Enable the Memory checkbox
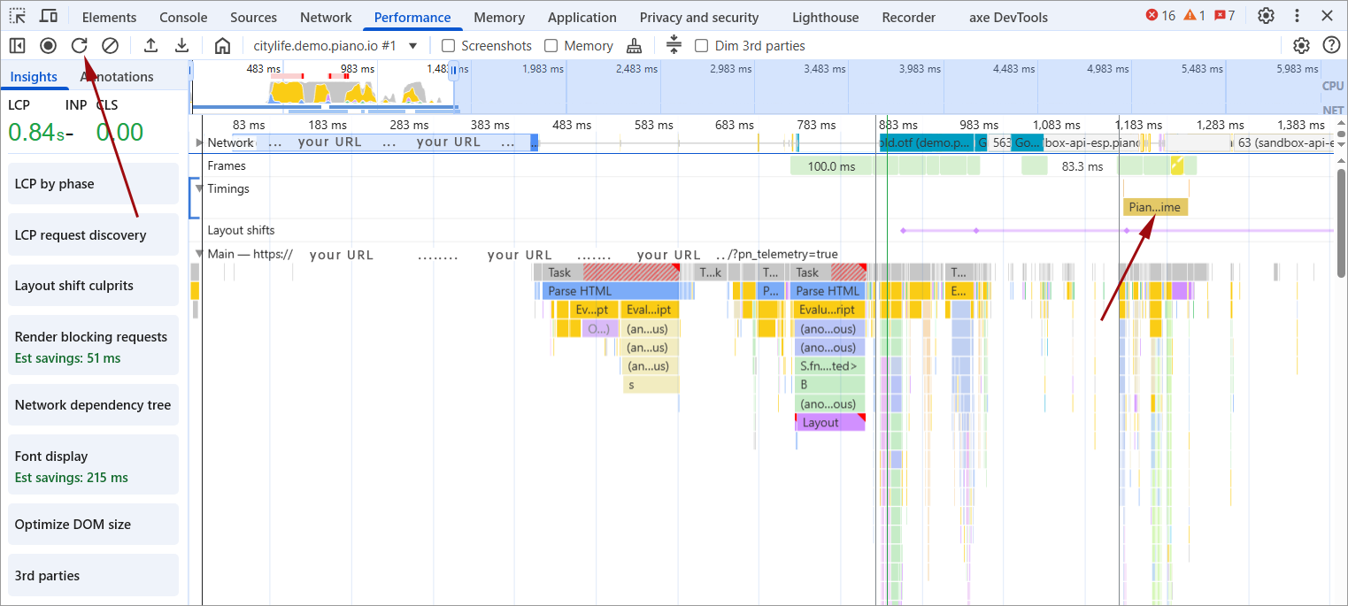This screenshot has width=1348, height=606. 551,46
